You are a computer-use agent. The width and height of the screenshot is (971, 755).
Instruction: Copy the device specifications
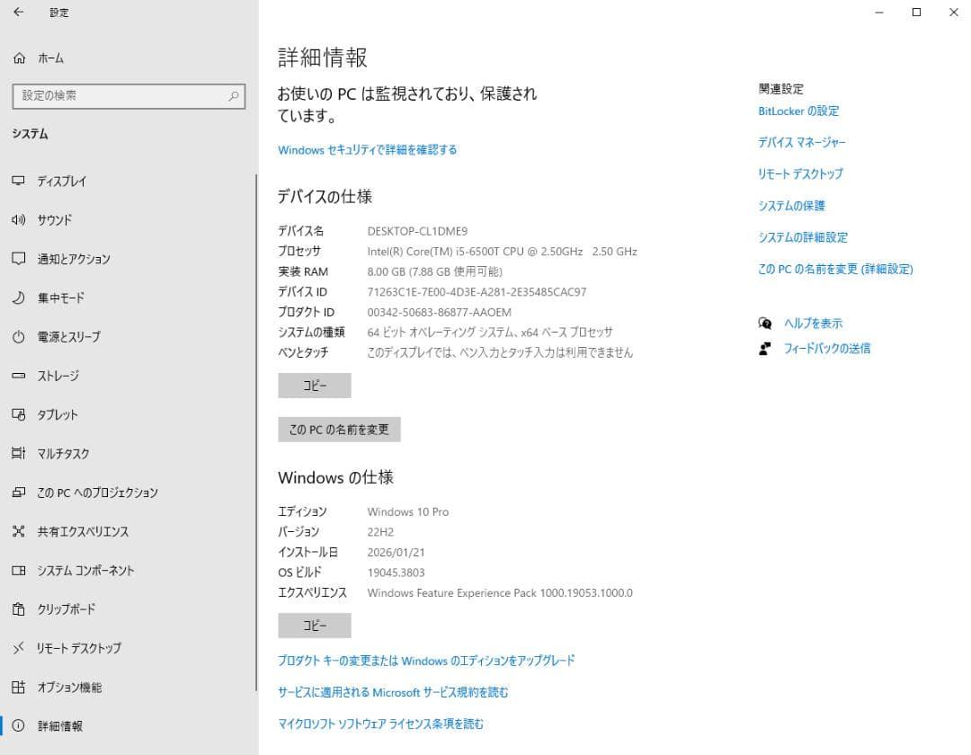315,386
